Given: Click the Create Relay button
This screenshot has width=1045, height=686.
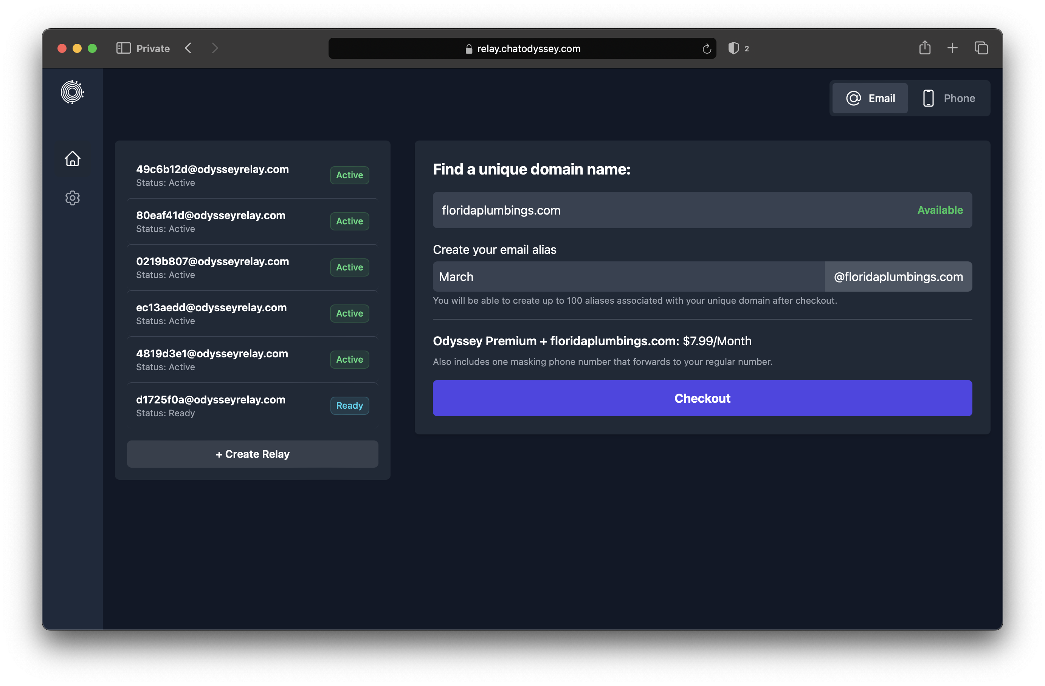Looking at the screenshot, I should [253, 454].
